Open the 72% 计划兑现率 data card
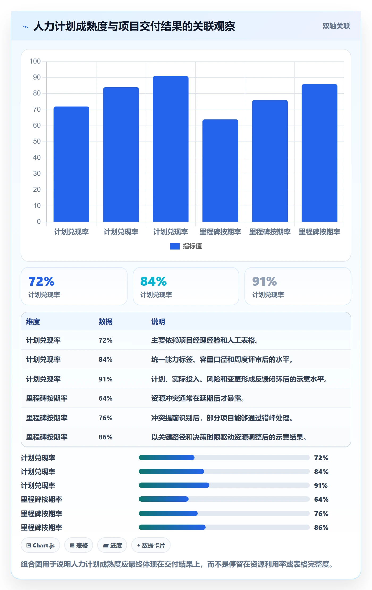Screen dimensions: 372x590 [74, 286]
